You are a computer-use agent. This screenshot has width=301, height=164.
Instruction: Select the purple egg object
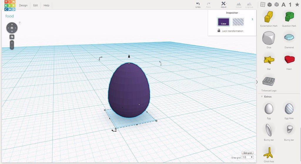tap(129, 90)
